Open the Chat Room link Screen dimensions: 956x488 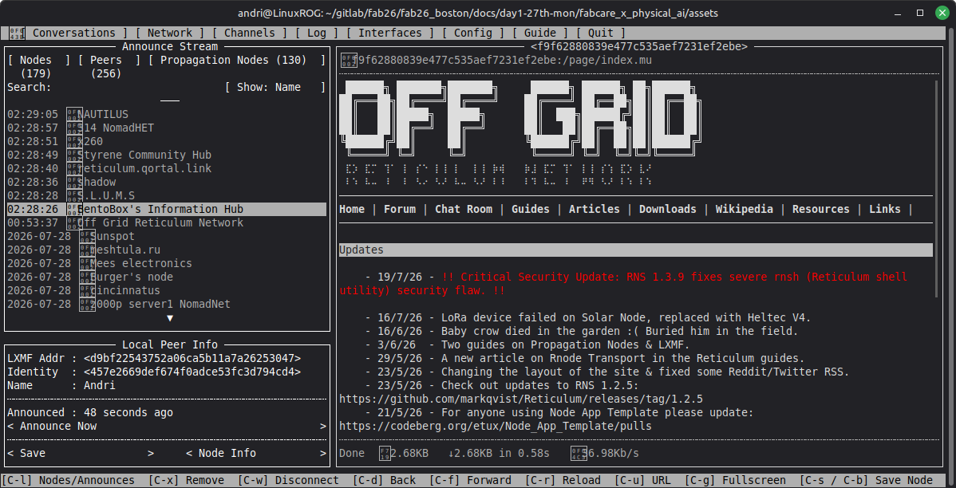pos(464,210)
